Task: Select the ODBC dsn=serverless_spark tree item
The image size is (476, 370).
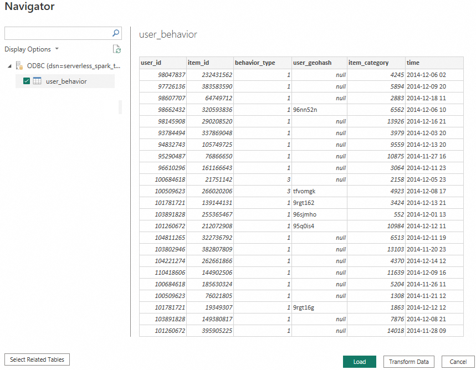Action: point(73,65)
